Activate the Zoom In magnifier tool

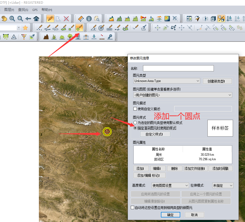tap(12, 19)
